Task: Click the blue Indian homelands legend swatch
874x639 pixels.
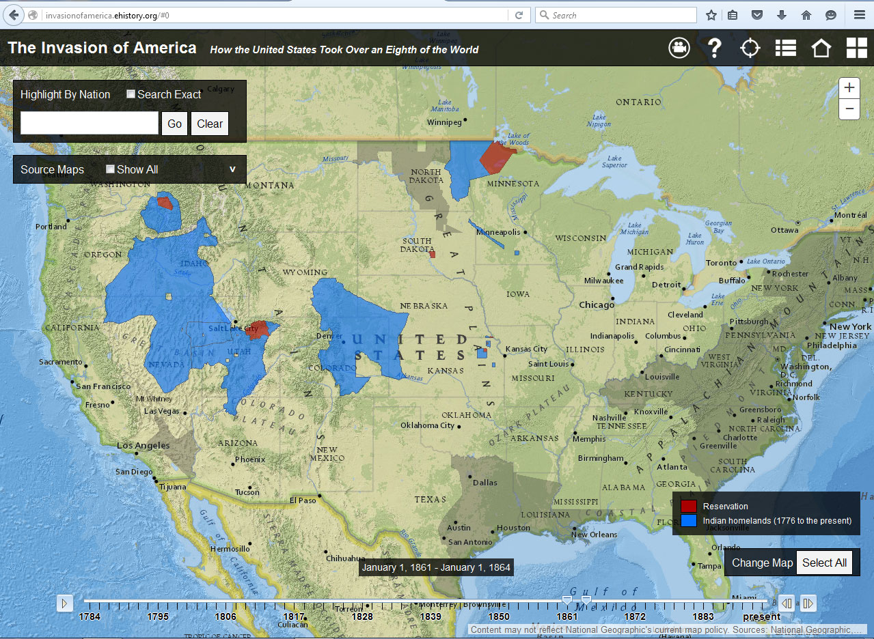Action: click(689, 520)
